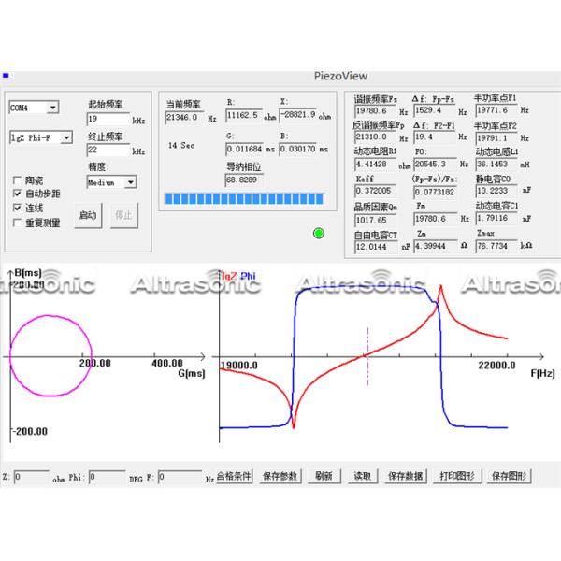Click the 保存数据 button
Screen dimensions: 561x561
coord(406,476)
